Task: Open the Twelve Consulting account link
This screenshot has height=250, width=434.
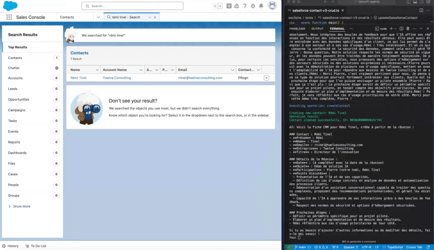Action: (117, 78)
